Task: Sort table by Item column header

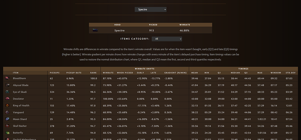Action: tap(16, 73)
